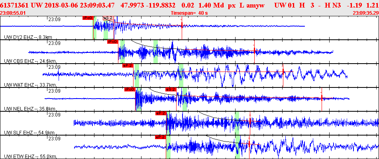Select station label UW CBS EHZ 24.5km
Image resolution: width=379 pixels, height=159 pixels.
pos(29,61)
